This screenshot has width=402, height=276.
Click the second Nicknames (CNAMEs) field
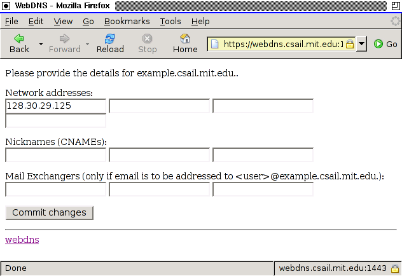(x=159, y=155)
